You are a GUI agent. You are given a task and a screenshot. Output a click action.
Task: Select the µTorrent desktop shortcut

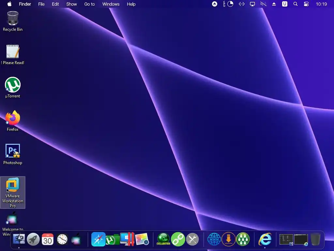click(13, 88)
